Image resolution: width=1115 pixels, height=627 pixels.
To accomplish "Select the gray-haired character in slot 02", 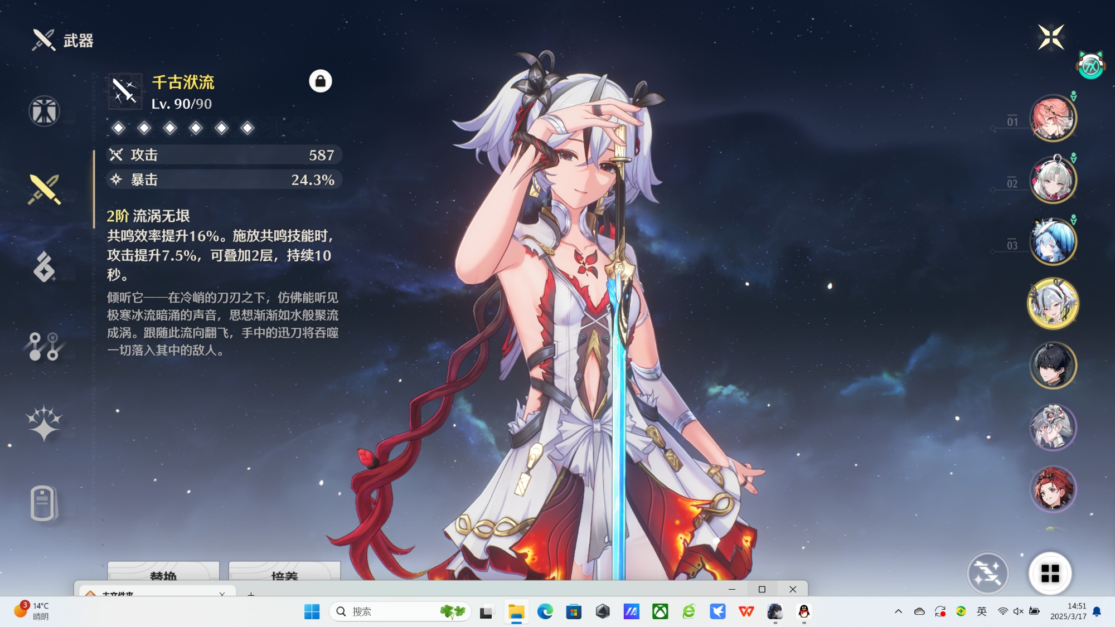I will (1053, 180).
